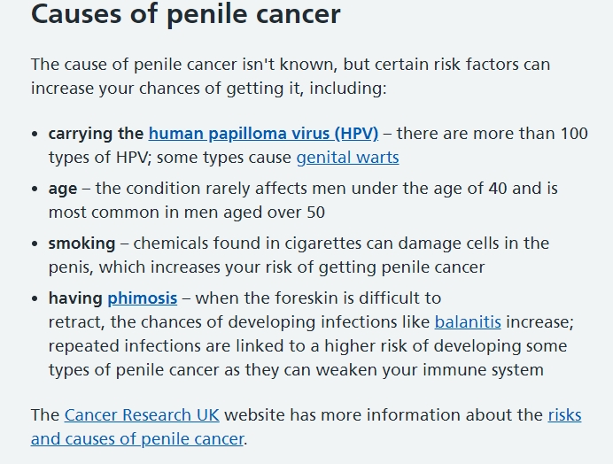Screen dimensions: 613x464
Task: Click the bullet point before the phimosis item
Action: coord(35,298)
